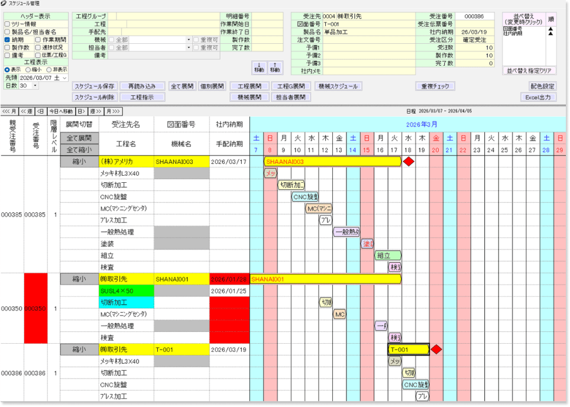Collapse the T-001 order with 縮小
This screenshot has height=407, width=570.
coord(80,350)
